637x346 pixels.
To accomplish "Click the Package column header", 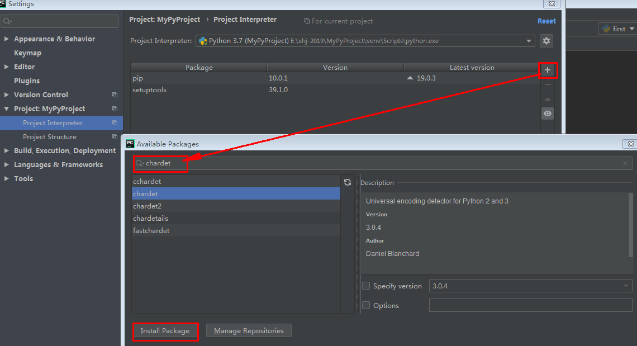I will tap(199, 68).
